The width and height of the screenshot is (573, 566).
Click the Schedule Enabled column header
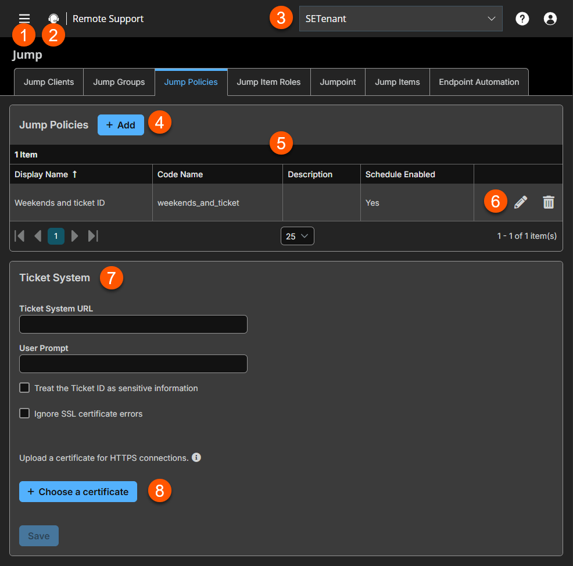click(417, 174)
